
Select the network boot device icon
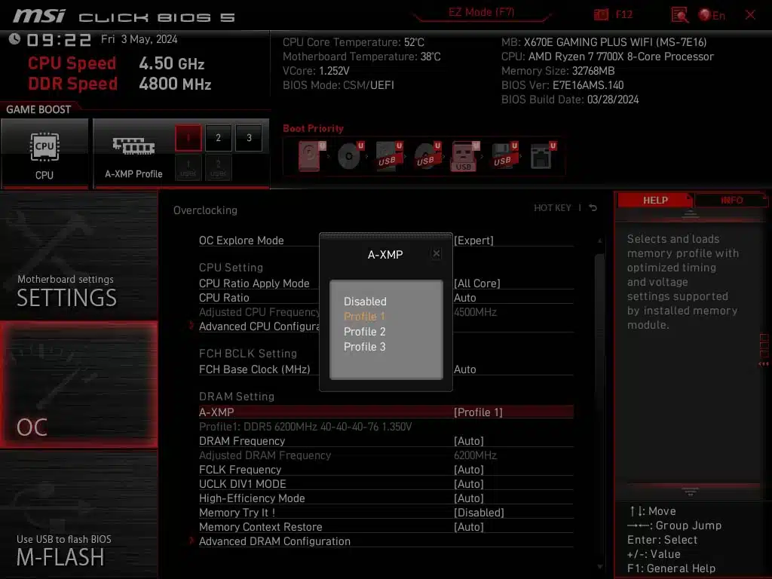[541, 156]
